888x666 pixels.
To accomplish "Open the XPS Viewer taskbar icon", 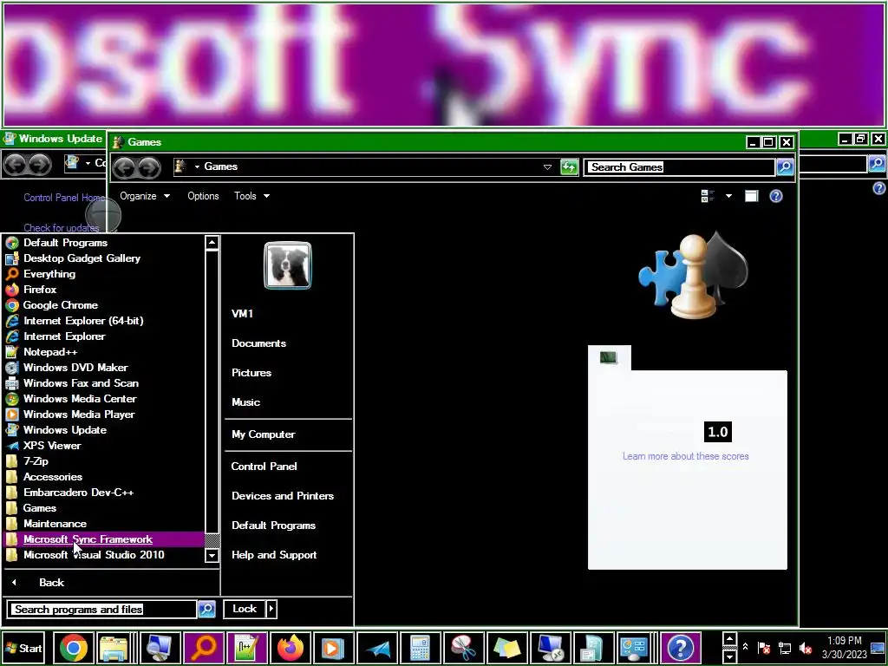I will click(376, 647).
